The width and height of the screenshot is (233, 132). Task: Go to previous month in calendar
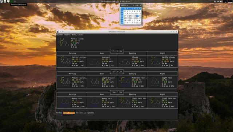coord(134,5)
